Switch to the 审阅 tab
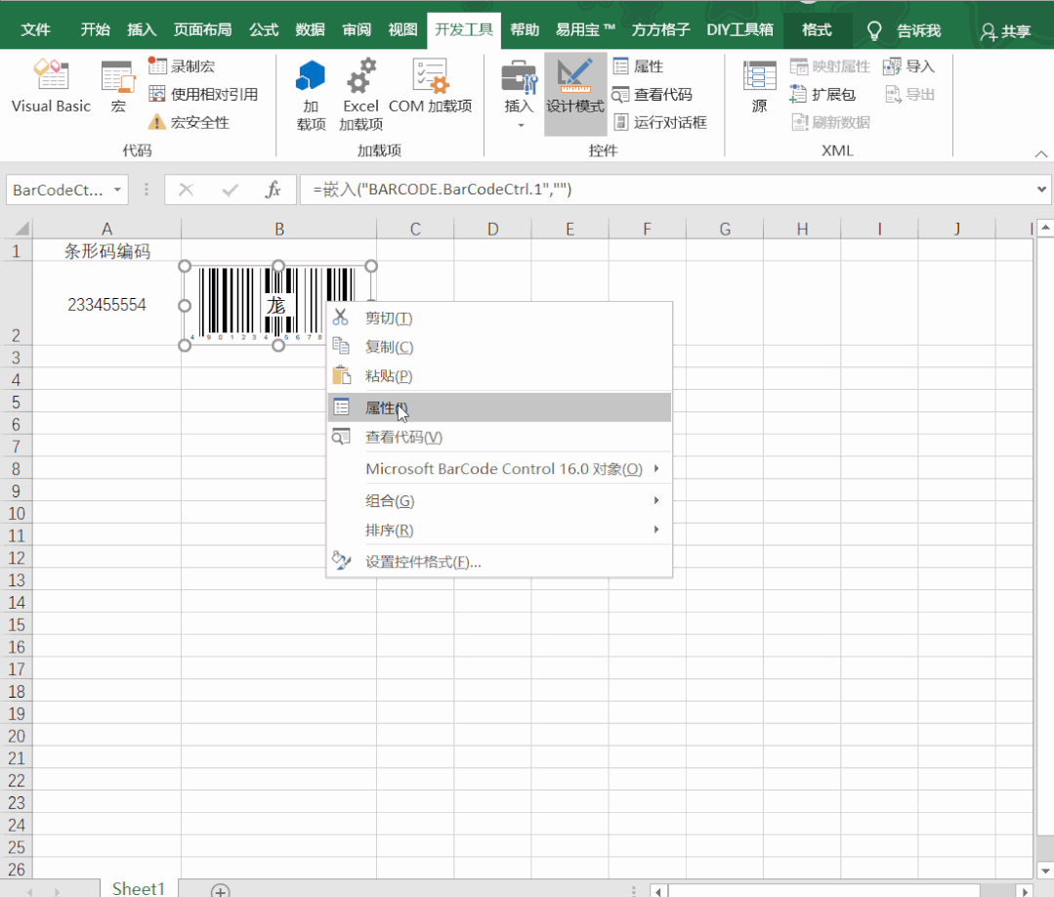 coord(357,30)
